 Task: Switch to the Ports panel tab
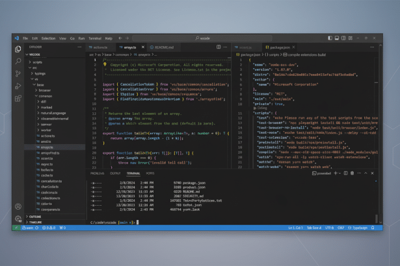click(x=150, y=173)
